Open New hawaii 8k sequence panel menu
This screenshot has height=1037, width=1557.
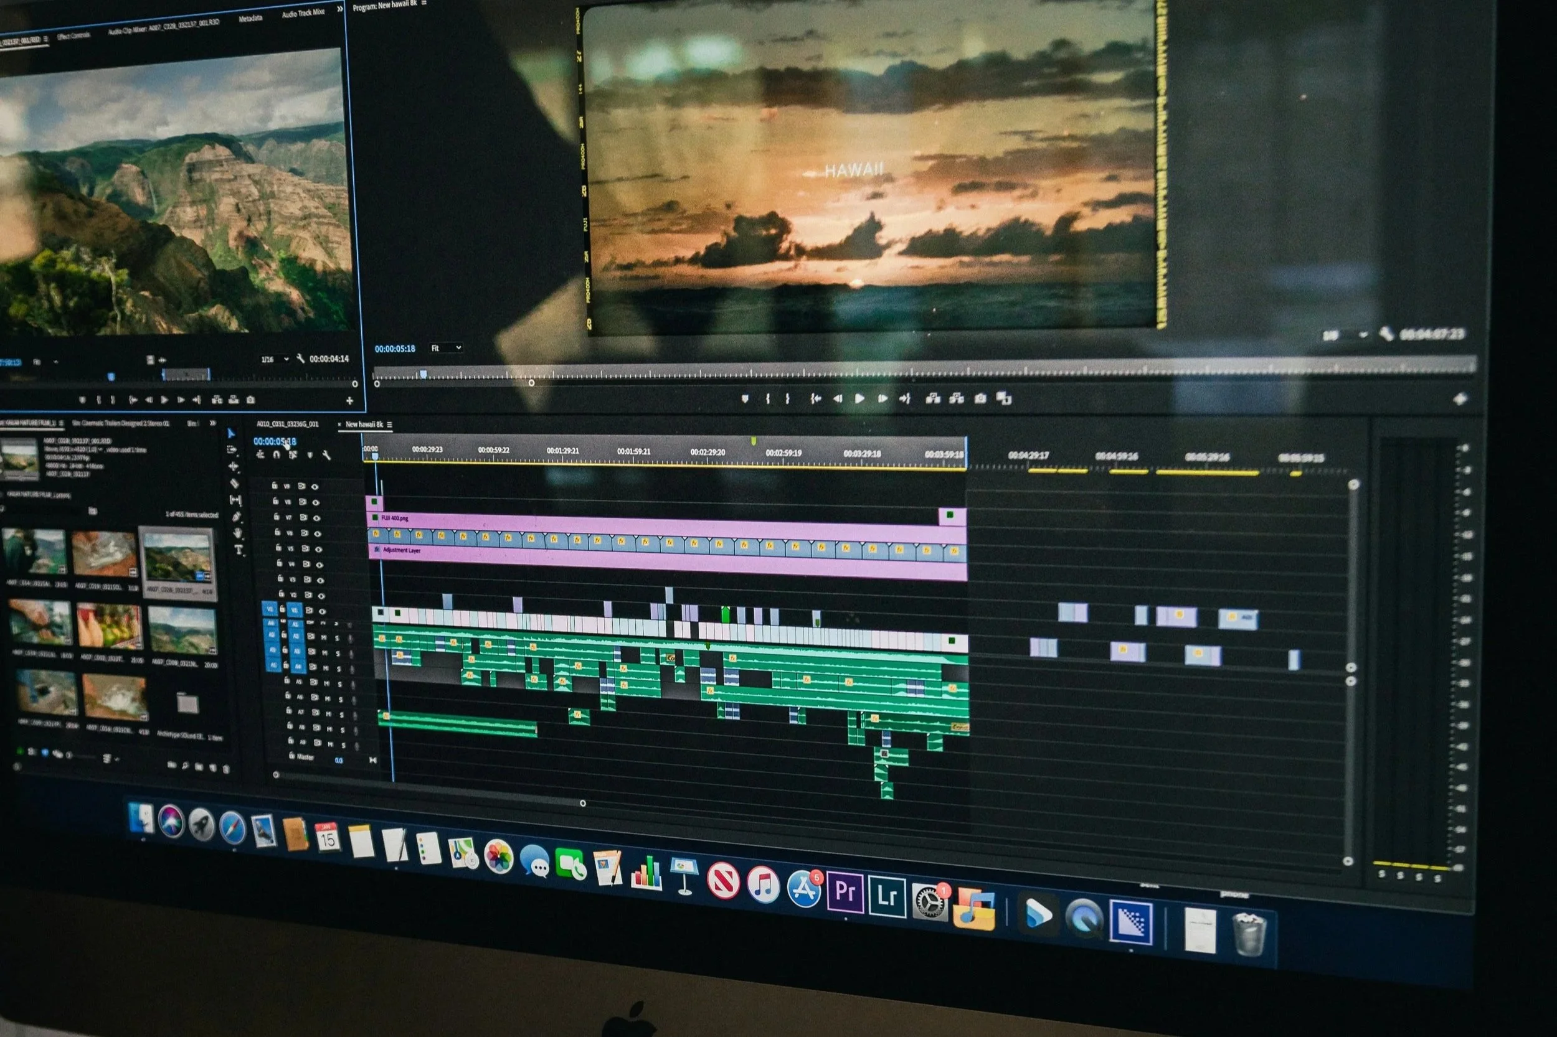390,425
